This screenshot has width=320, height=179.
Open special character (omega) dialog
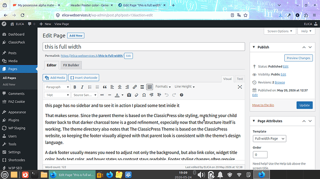click(x=144, y=95)
